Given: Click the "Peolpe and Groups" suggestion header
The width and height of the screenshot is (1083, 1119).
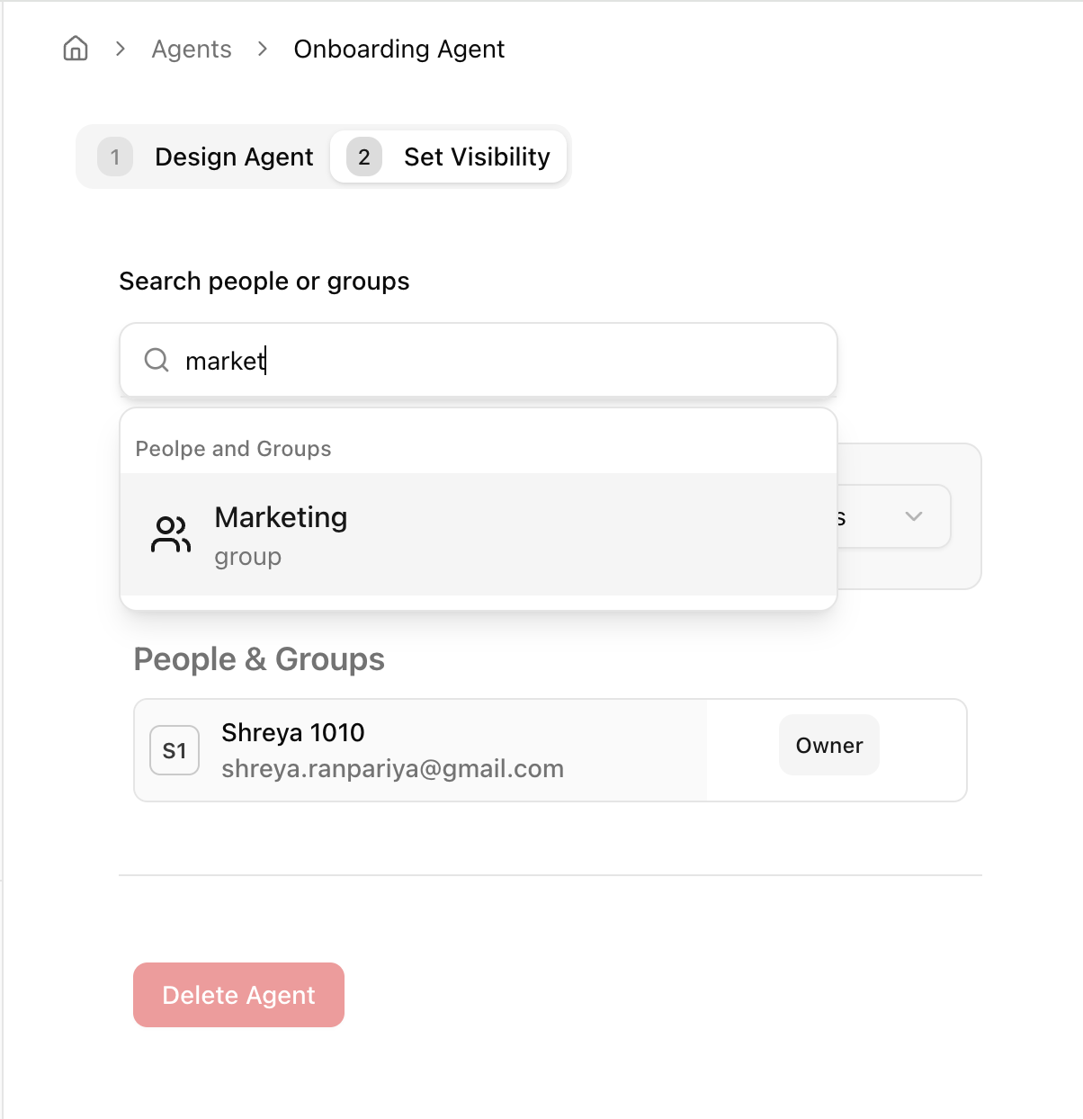Looking at the screenshot, I should [233, 449].
